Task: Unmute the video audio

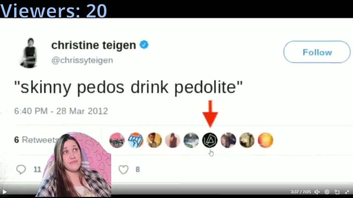Action: coord(317,192)
